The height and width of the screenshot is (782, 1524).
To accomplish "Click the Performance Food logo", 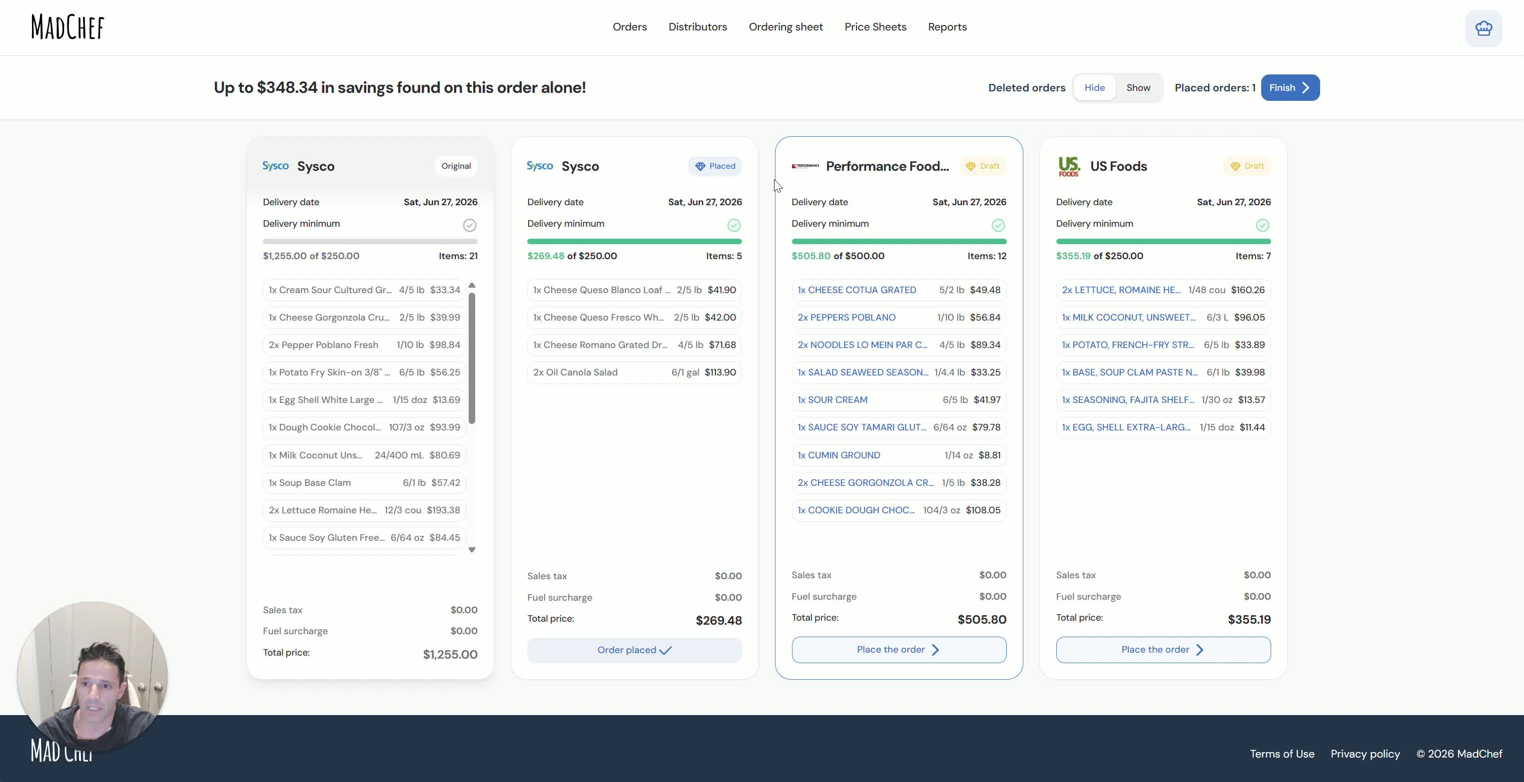I will coord(805,166).
